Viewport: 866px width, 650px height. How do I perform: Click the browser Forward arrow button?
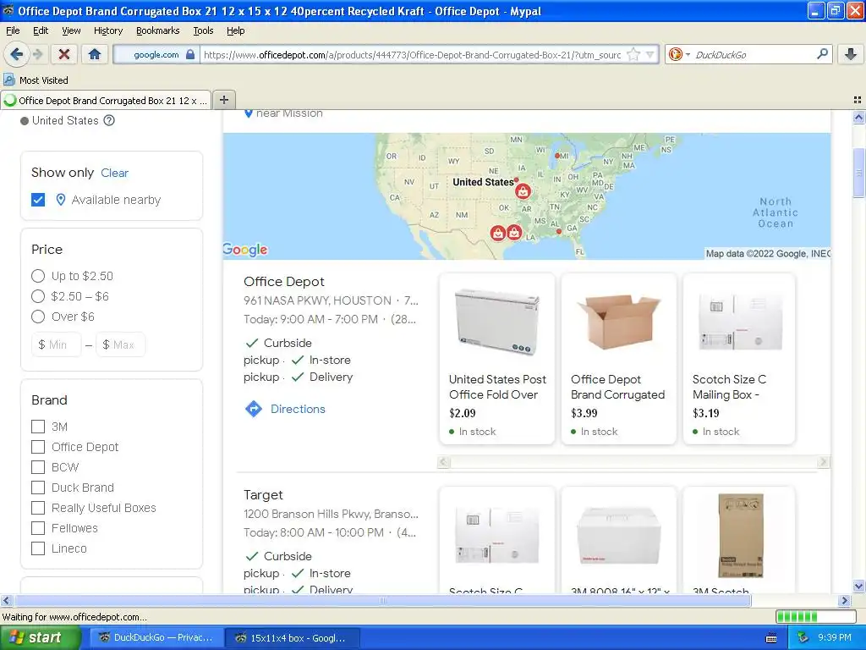37,54
